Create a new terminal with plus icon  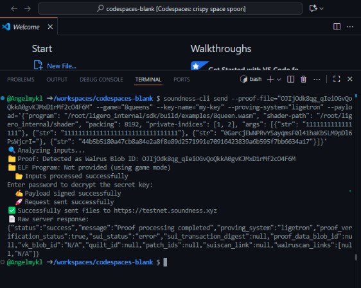click(x=270, y=80)
